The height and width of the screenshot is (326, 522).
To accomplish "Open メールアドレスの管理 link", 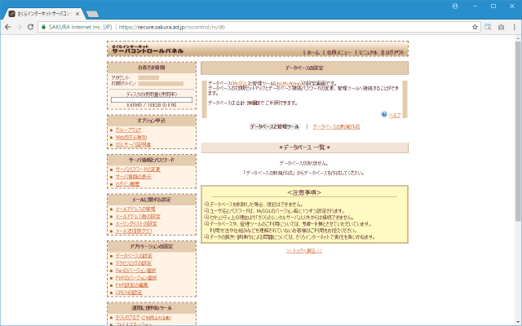I will point(135,209).
